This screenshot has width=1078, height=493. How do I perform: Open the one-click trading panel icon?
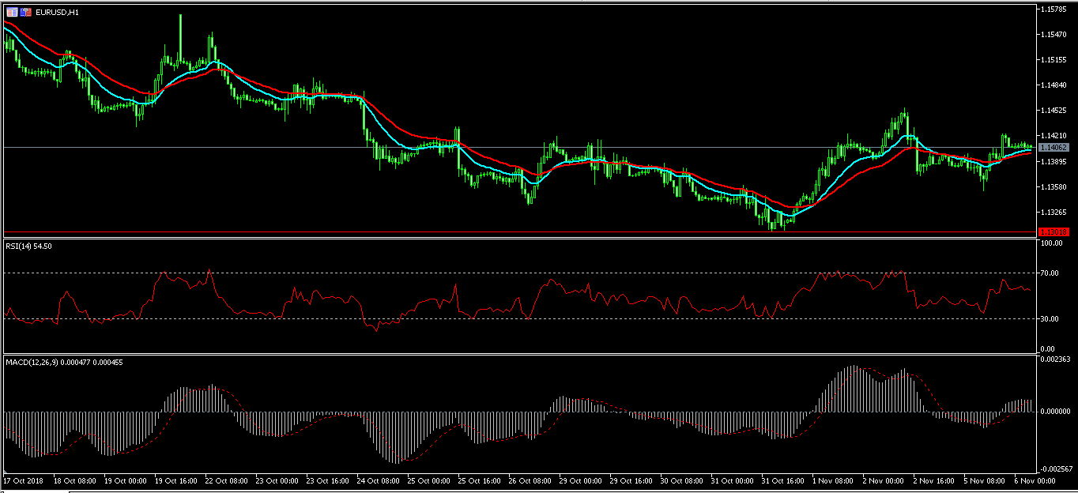click(x=13, y=12)
